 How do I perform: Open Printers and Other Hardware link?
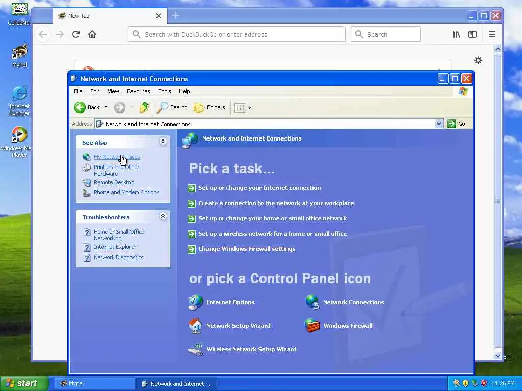click(x=117, y=170)
